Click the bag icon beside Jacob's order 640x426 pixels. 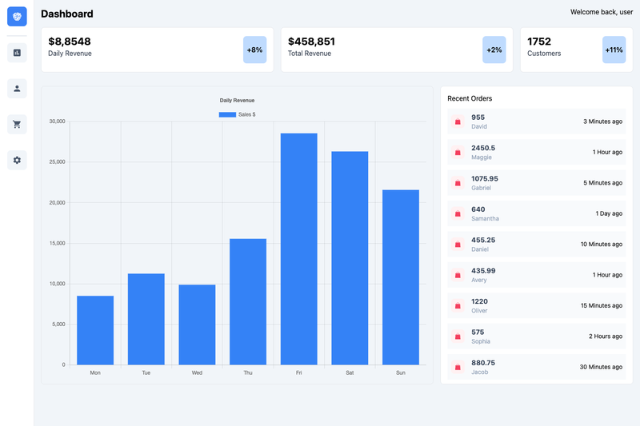pyautogui.click(x=458, y=368)
